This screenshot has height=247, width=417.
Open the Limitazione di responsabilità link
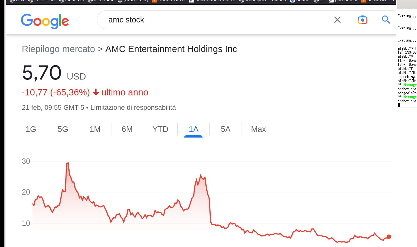click(x=133, y=108)
